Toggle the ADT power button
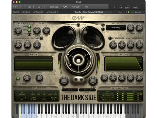The width and height of the screenshot is (157, 118). [110, 38]
